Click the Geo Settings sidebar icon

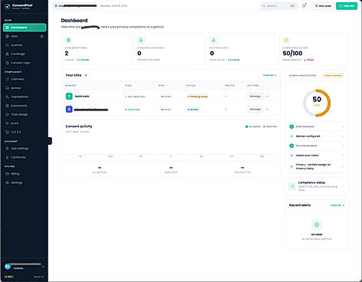8,149
